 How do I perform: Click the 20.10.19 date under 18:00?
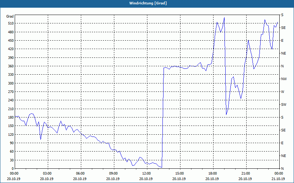click(212, 179)
